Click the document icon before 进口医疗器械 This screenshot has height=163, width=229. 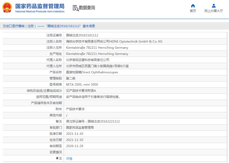point(4,26)
